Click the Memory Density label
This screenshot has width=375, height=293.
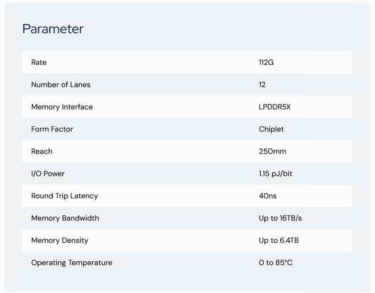tap(59, 241)
